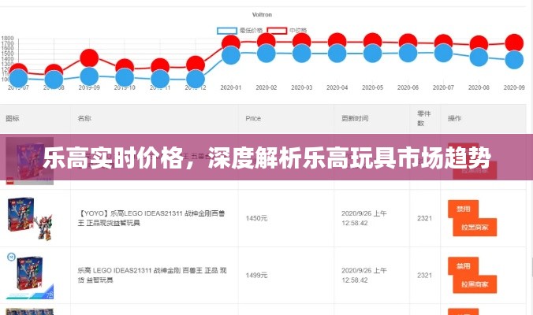Click the 禁用 button in the 1499元 row
The image size is (533, 315).
[x=464, y=266]
